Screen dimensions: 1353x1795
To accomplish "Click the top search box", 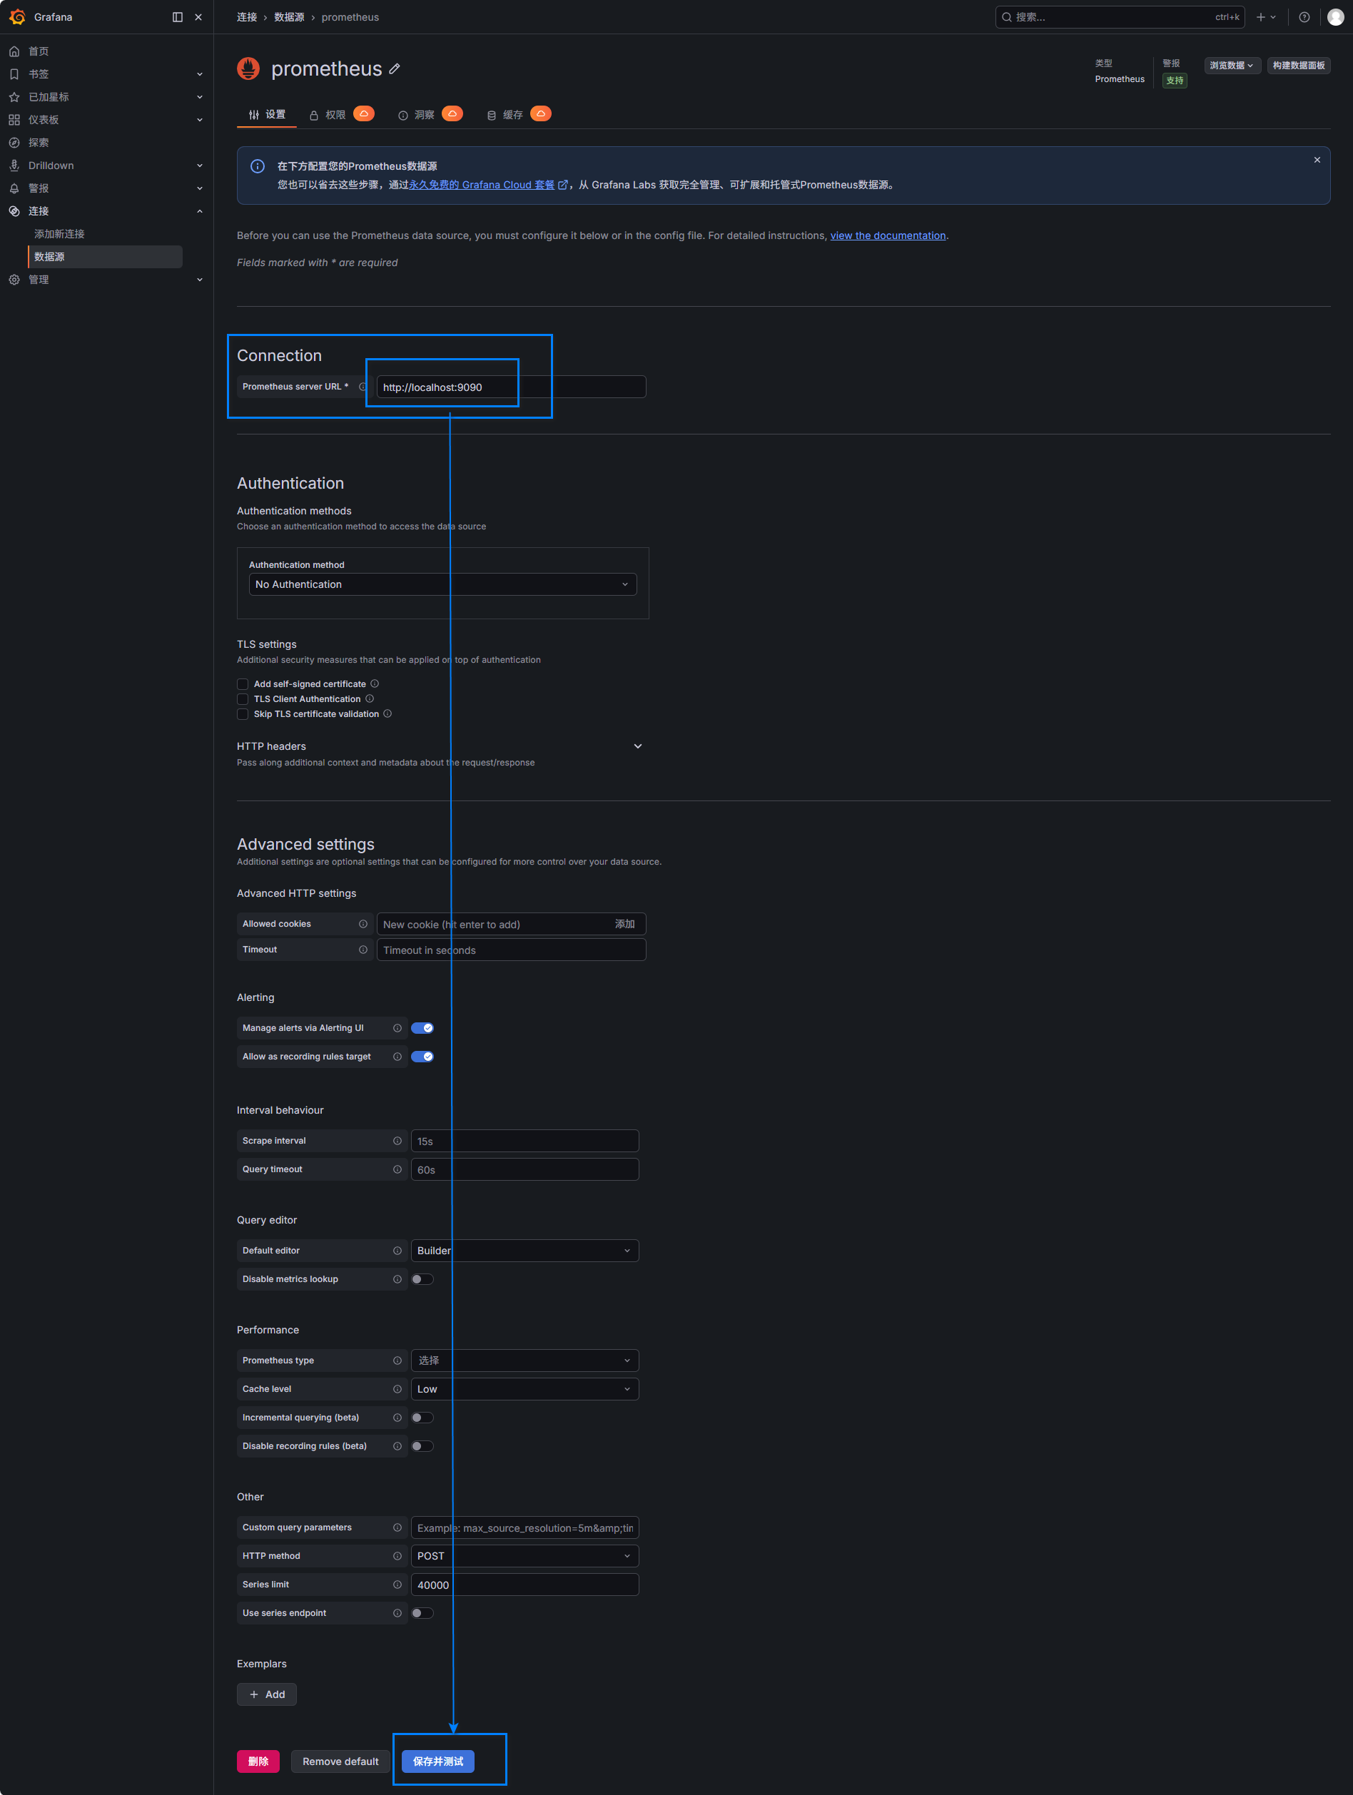I will tap(1120, 17).
